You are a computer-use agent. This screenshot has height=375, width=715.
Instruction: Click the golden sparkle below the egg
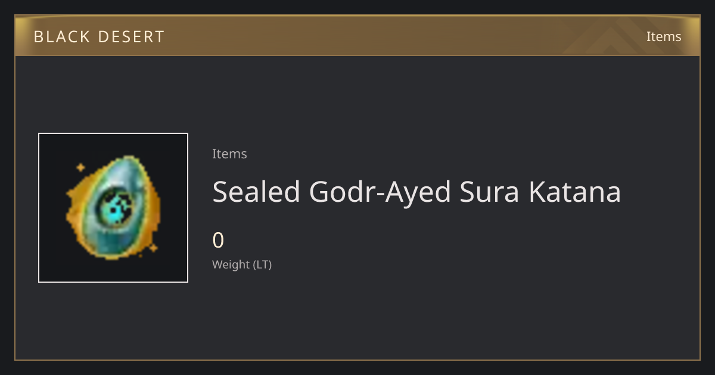153,247
